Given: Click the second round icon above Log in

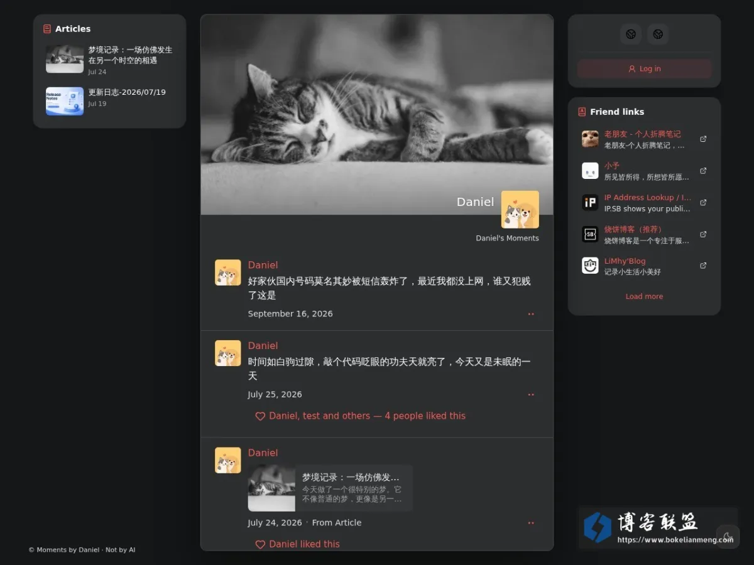Looking at the screenshot, I should pyautogui.click(x=658, y=34).
